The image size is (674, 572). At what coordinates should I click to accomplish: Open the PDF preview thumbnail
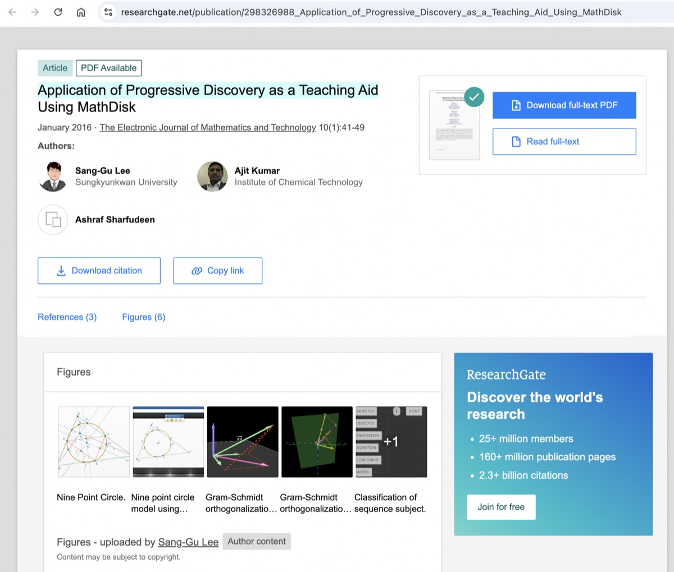[x=454, y=125]
